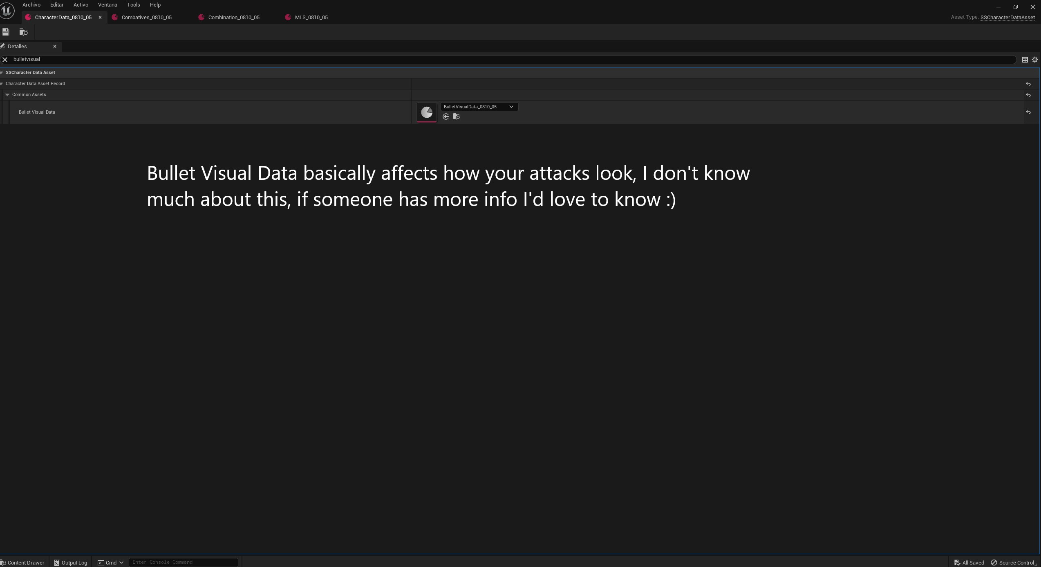1041x567 pixels.
Task: Open the Tools menu
Action: 133,5
